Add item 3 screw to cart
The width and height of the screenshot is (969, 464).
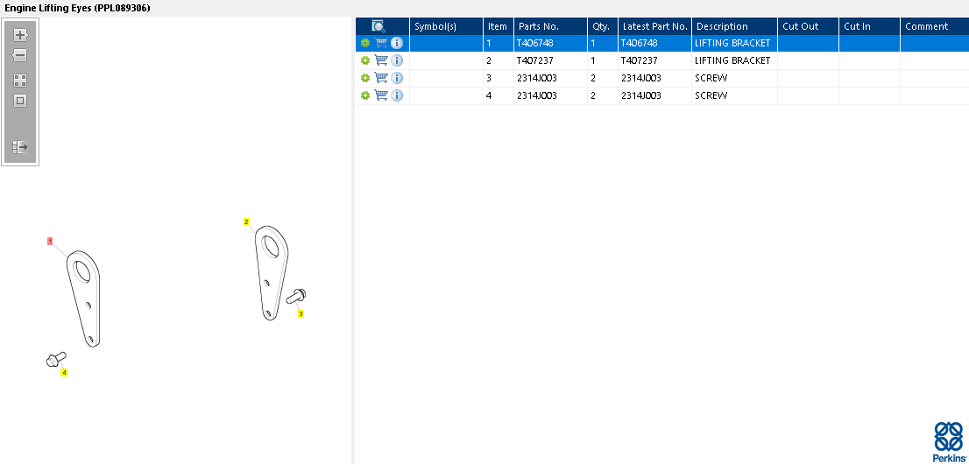(381, 77)
